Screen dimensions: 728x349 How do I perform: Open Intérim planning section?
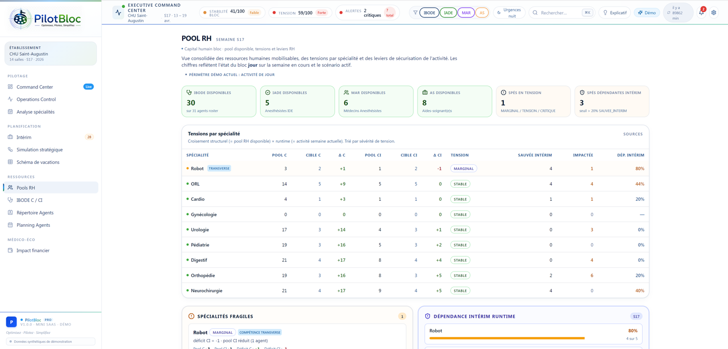click(x=50, y=137)
